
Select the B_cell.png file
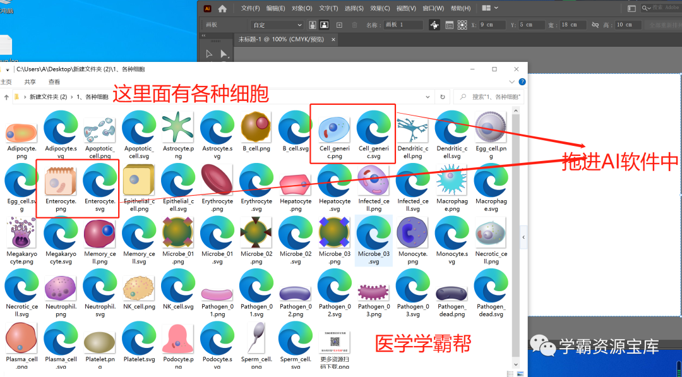pyautogui.click(x=256, y=132)
